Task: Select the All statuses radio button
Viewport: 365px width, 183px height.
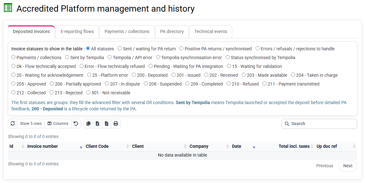Action: [x=88, y=48]
